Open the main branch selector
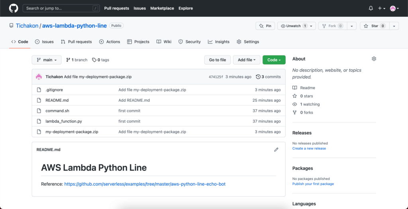408x209 pixels. click(47, 60)
